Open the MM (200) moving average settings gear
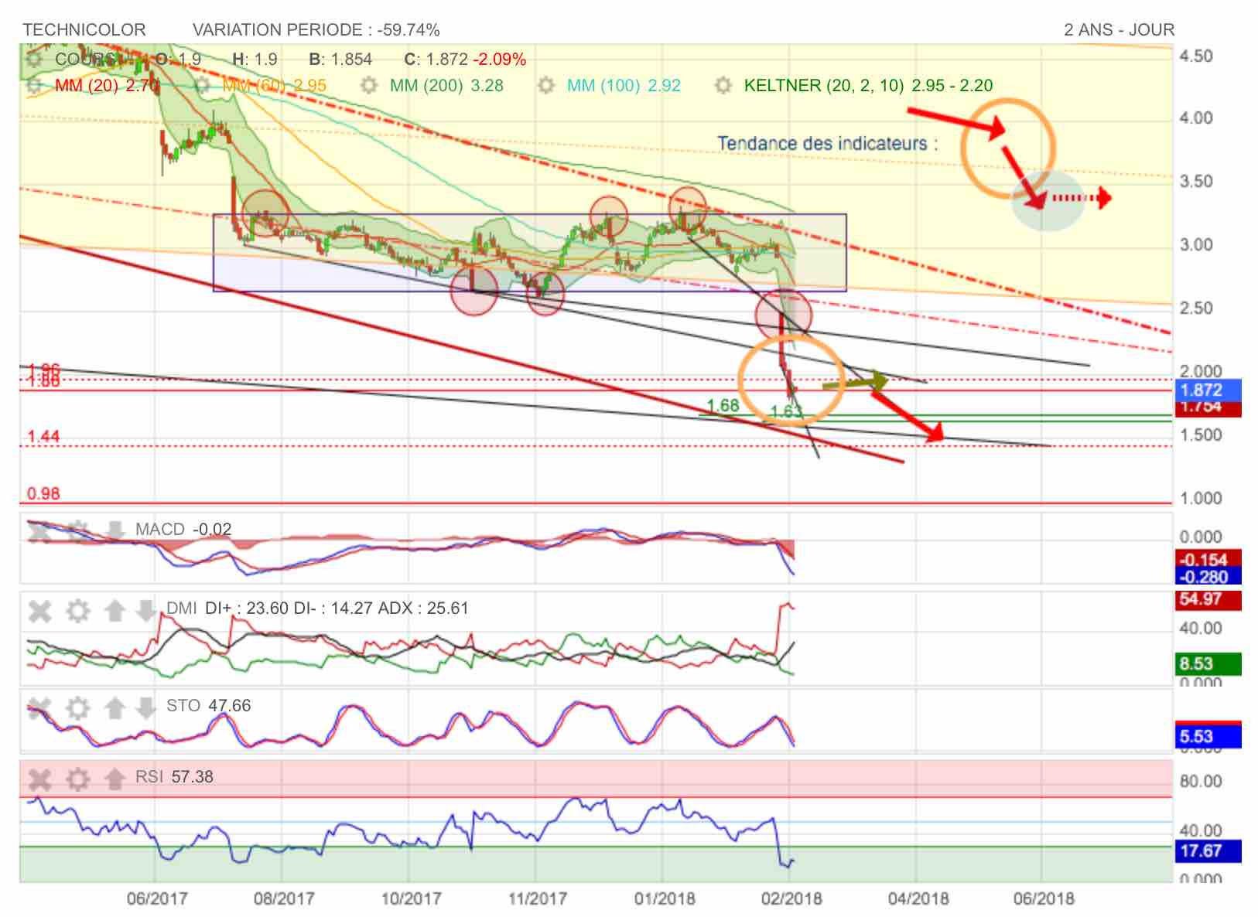Viewport: 1258px width, 917px height. pyautogui.click(x=369, y=85)
